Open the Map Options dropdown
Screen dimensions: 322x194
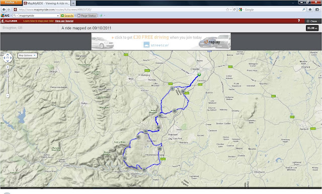pyautogui.click(x=27, y=55)
